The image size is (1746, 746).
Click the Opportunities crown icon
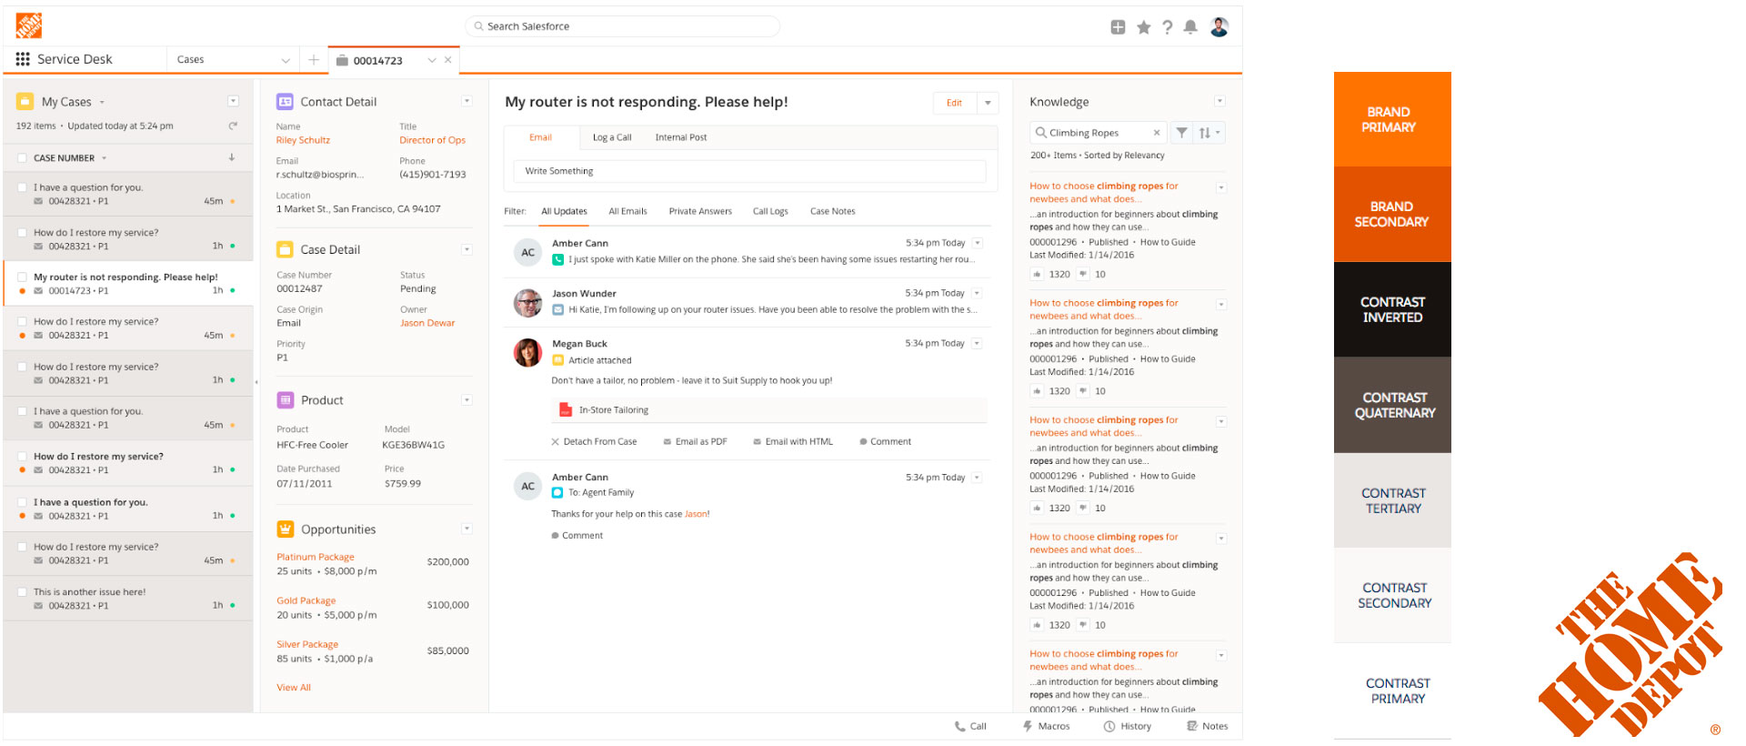click(x=285, y=529)
